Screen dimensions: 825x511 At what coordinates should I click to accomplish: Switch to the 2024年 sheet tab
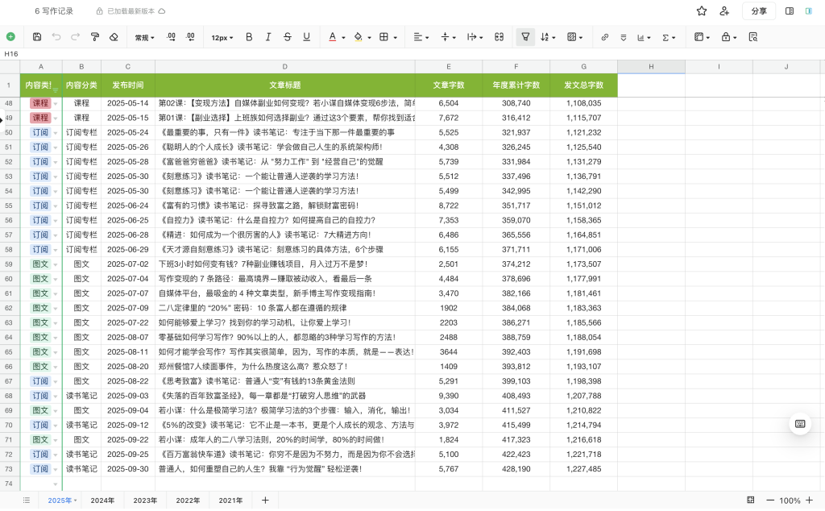coord(102,500)
